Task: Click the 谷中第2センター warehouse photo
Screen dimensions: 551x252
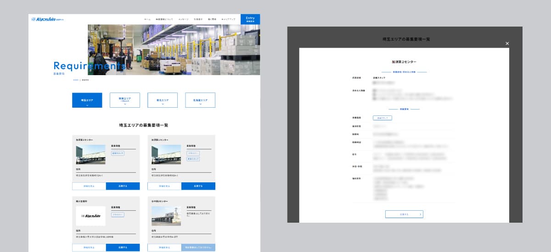Action: point(166,216)
